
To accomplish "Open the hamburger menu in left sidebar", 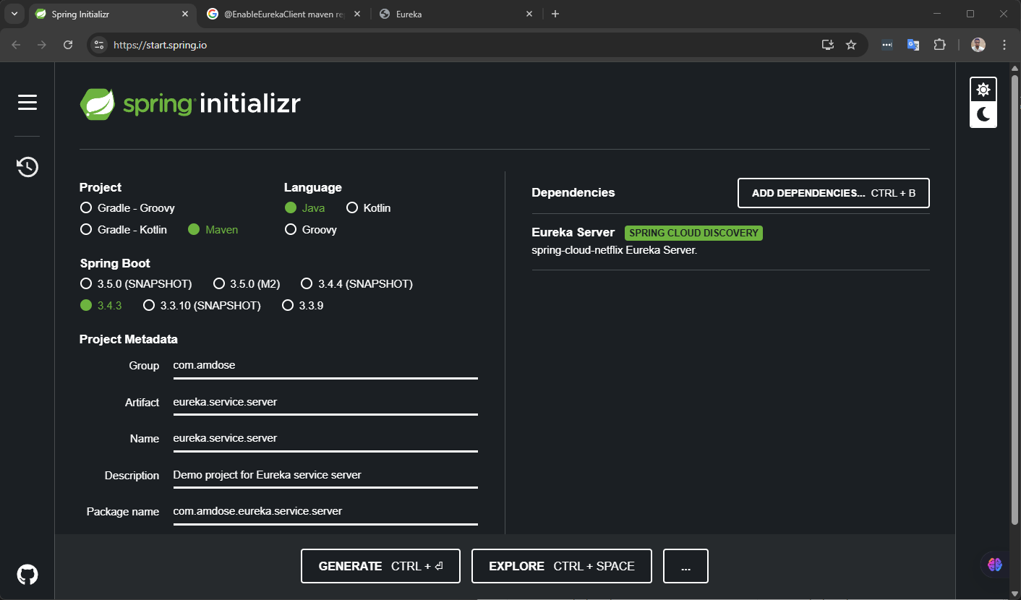I will tap(27, 103).
